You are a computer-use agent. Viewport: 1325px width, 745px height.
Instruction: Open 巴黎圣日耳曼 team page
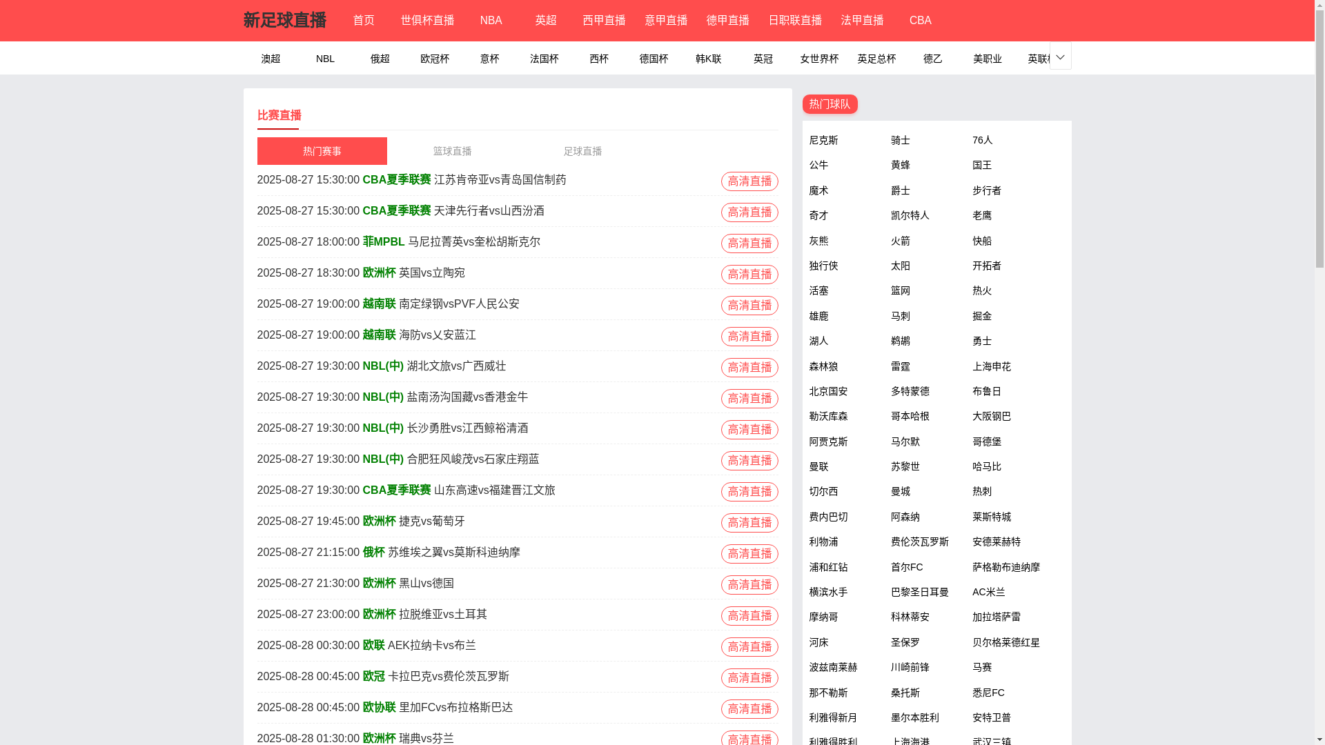919,592
